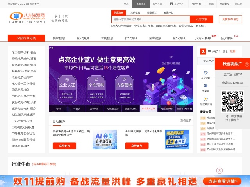Click the 发布产品 button
This screenshot has width=250, height=187.
pyautogui.click(x=209, y=61)
